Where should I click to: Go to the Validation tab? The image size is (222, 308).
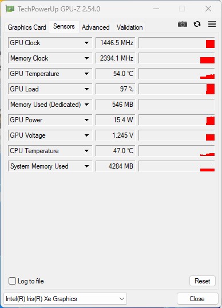[129, 27]
